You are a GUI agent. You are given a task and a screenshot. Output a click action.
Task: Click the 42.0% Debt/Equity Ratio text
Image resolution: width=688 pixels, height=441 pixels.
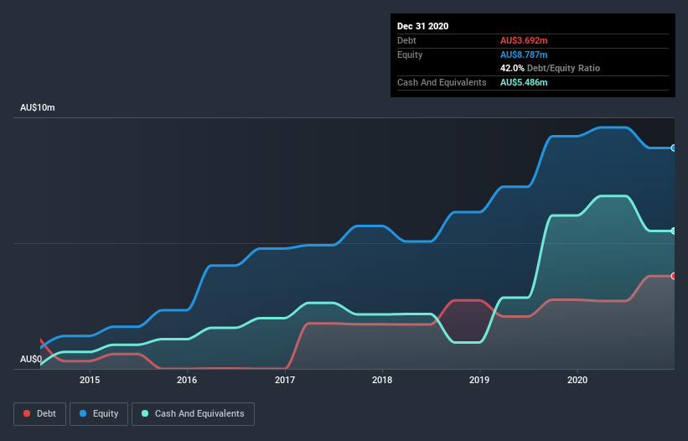[551, 68]
